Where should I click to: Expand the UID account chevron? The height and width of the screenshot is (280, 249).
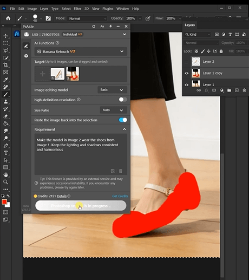(x=124, y=34)
